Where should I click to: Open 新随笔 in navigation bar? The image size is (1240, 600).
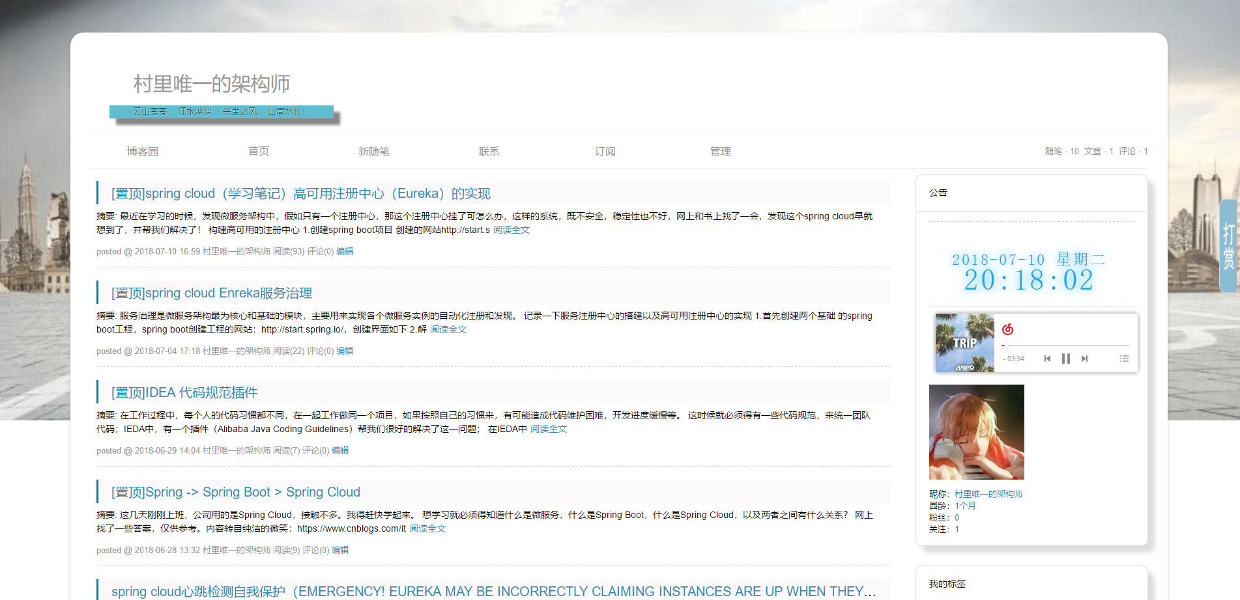click(x=374, y=151)
